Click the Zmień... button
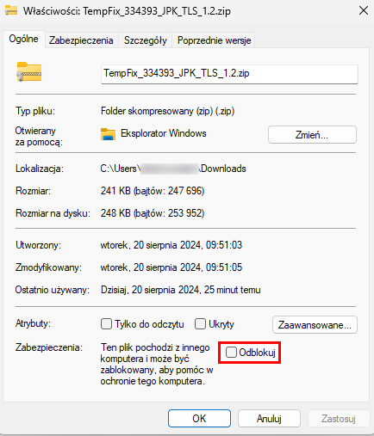374x436 pixels. 312,134
